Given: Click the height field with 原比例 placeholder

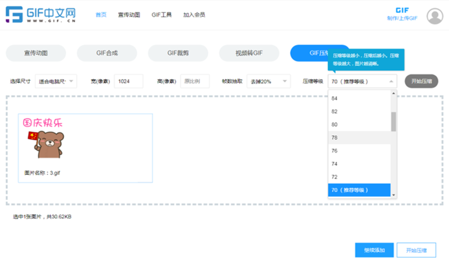Looking at the screenshot, I should [x=195, y=81].
